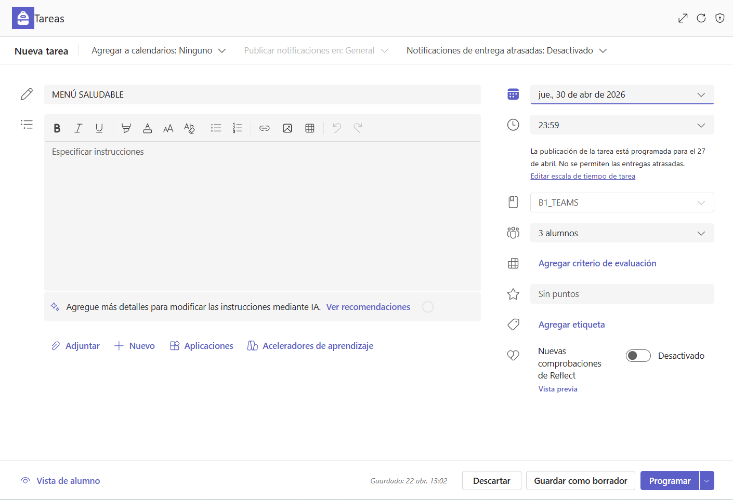Open the Programar split-button arrow
Screen dimensions: 733x500
pyautogui.click(x=707, y=481)
